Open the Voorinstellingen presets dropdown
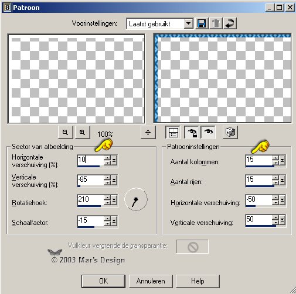This screenshot has width=296, height=294. (x=188, y=23)
